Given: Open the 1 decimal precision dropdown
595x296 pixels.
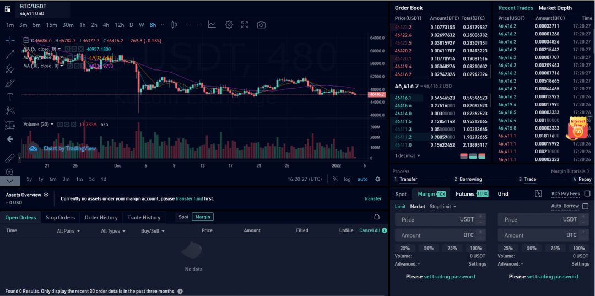Looking at the screenshot, I should (408, 155).
